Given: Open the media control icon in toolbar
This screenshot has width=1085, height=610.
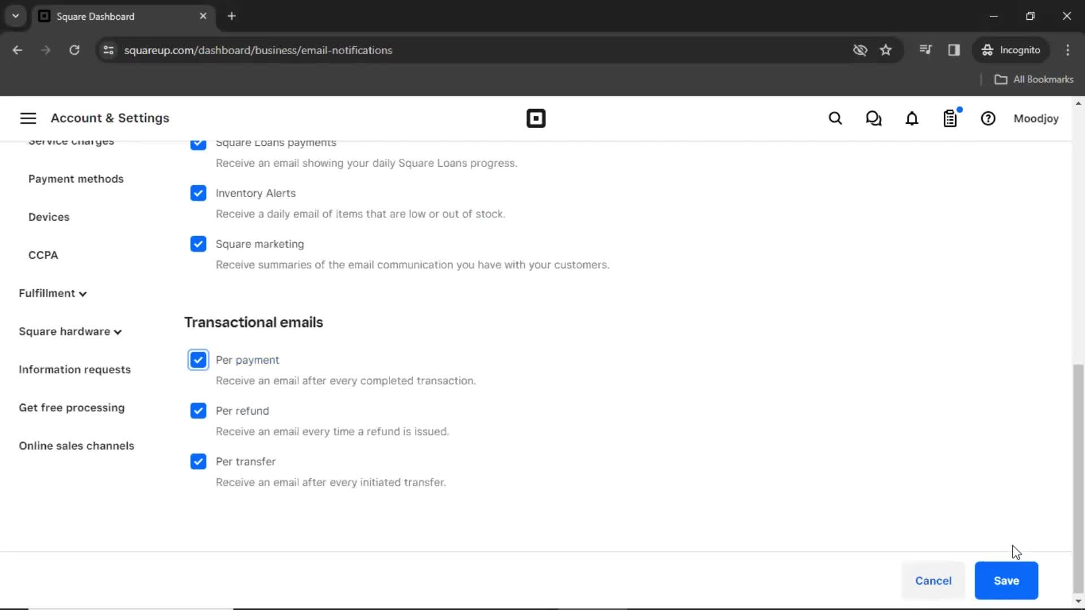Looking at the screenshot, I should 925,50.
